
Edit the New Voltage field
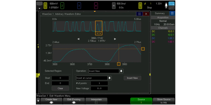click(x=99, y=88)
